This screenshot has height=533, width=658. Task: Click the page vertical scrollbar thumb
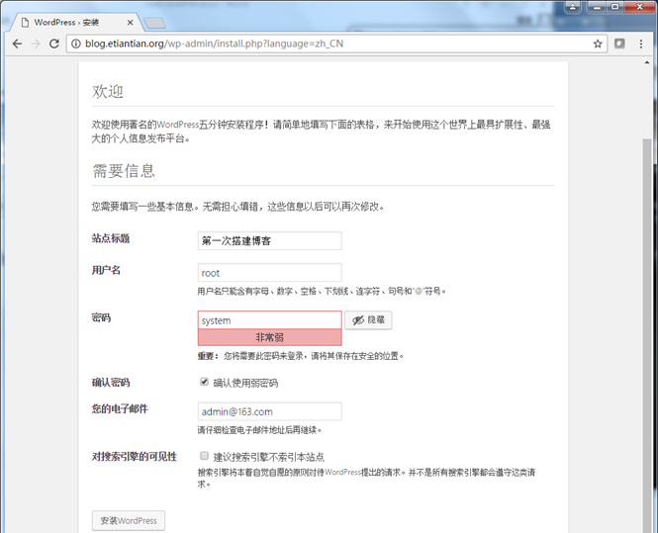(x=647, y=335)
